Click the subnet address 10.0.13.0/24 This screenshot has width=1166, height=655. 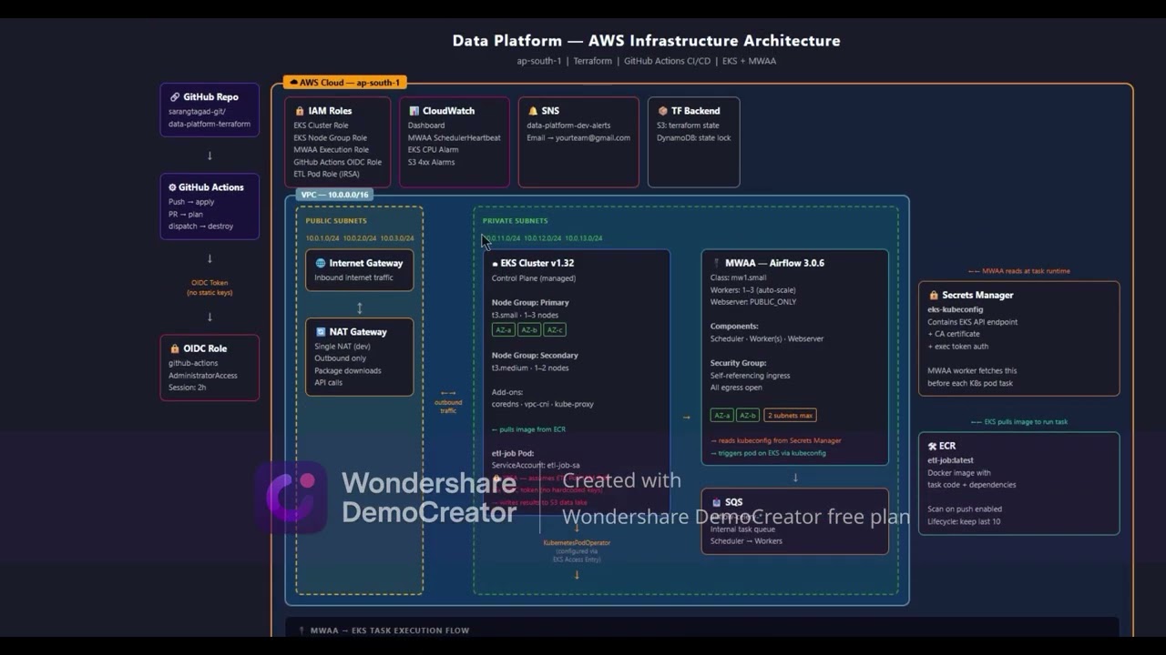583,238
